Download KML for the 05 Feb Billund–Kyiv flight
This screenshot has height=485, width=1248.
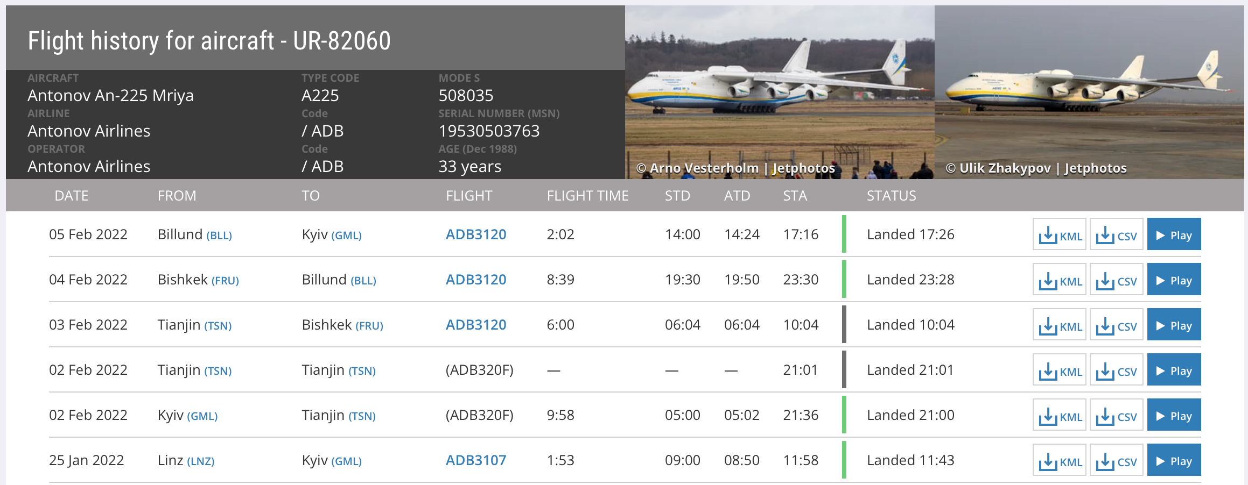click(x=1058, y=234)
